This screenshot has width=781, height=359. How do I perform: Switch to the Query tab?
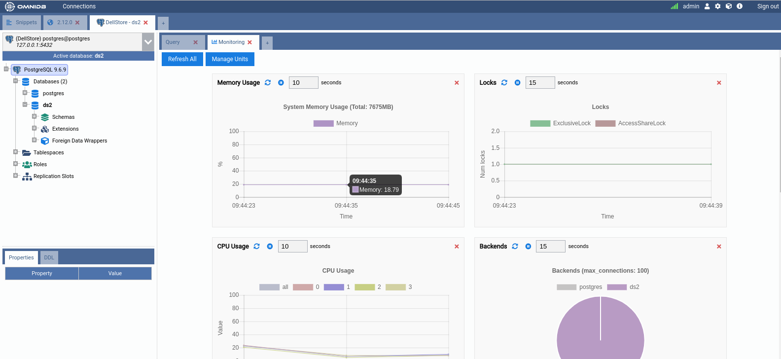[173, 42]
